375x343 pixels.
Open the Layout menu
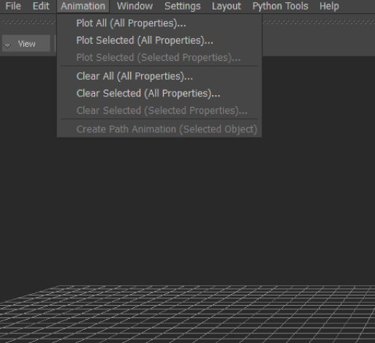coord(227,6)
